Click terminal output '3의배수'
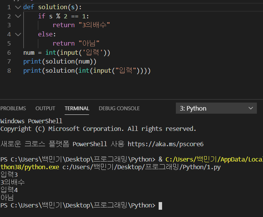 pos(13,182)
